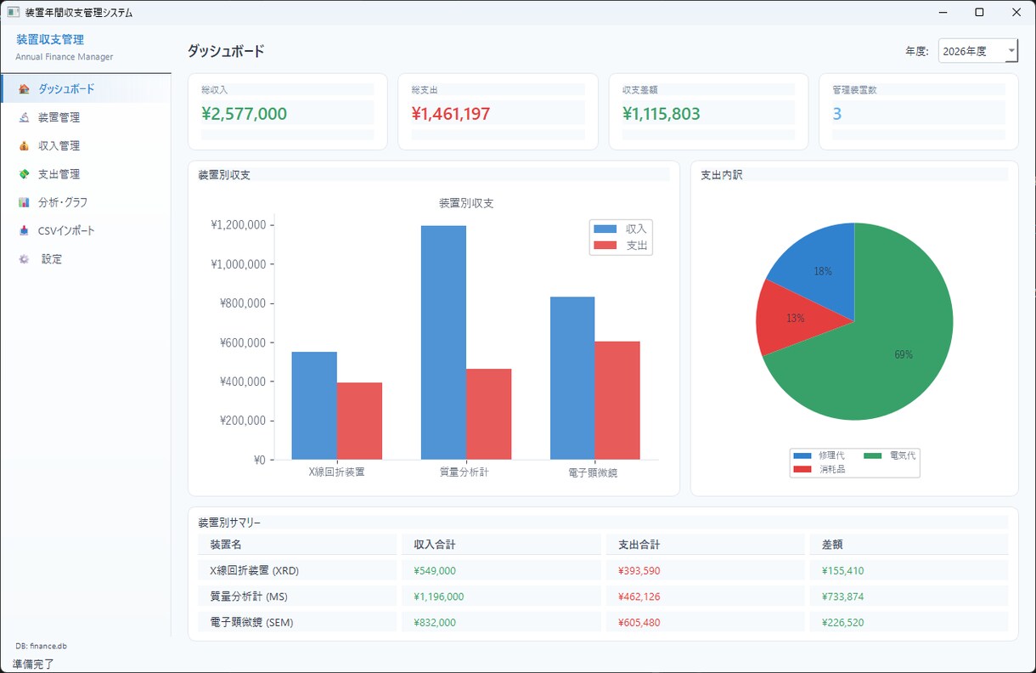Go to the 装置管理 page
The height and width of the screenshot is (673, 1036).
(86, 117)
